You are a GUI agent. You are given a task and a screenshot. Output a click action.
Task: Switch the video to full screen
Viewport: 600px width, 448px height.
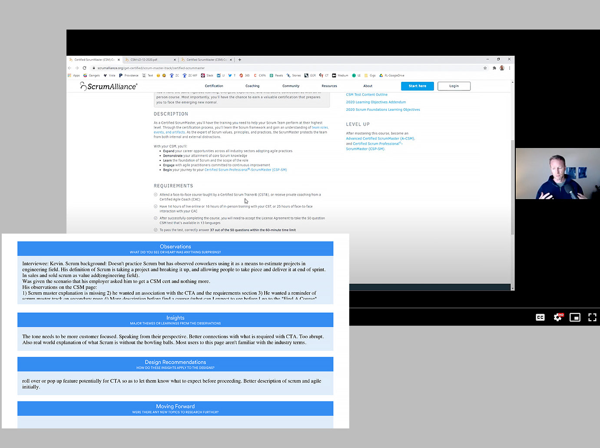pos(592,318)
